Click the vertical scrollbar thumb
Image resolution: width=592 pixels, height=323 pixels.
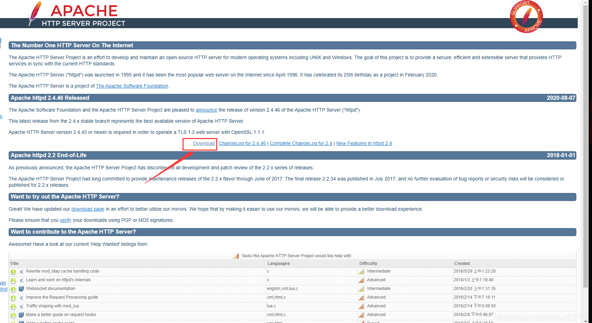click(586, 146)
